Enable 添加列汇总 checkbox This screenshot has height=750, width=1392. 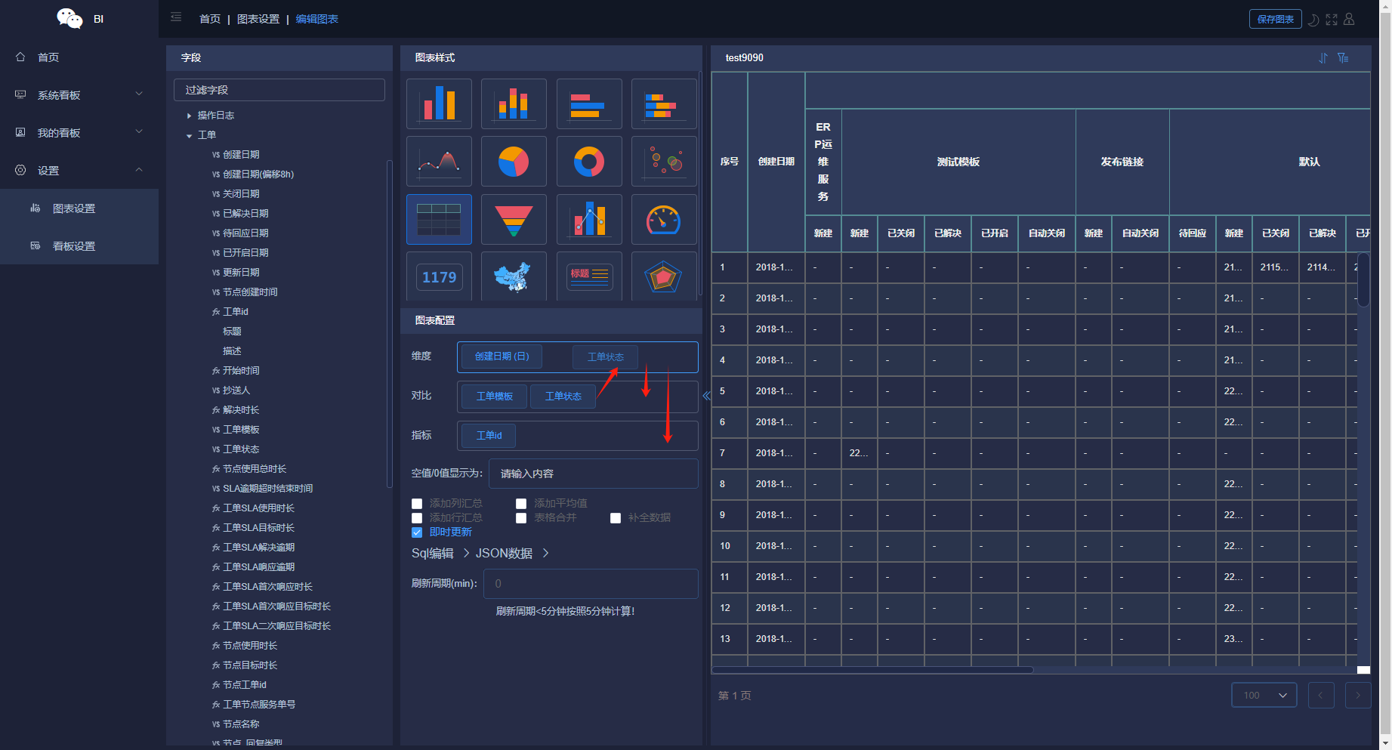417,504
